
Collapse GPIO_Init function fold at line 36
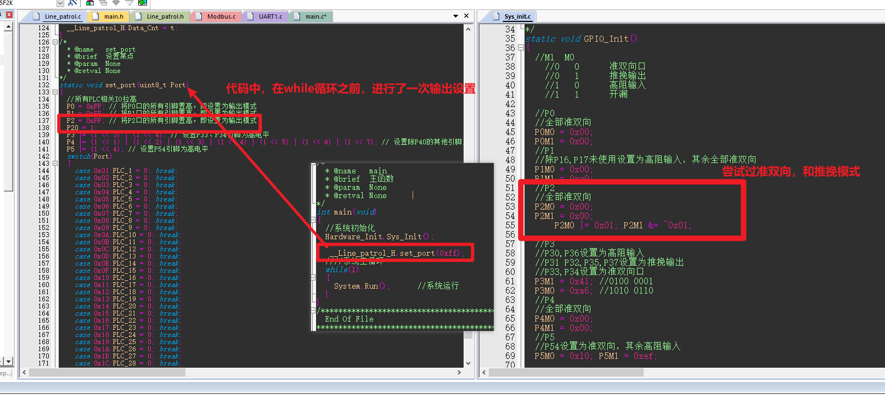pyautogui.click(x=521, y=48)
